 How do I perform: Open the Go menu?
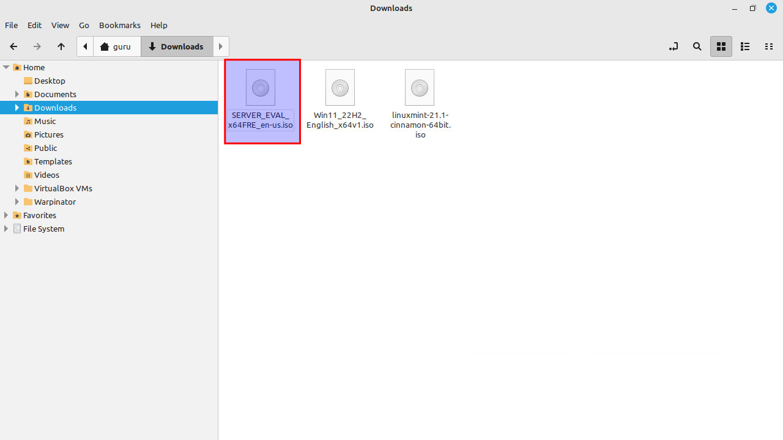pos(84,25)
